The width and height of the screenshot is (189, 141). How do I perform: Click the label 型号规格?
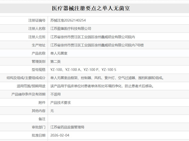[x=39, y=70]
